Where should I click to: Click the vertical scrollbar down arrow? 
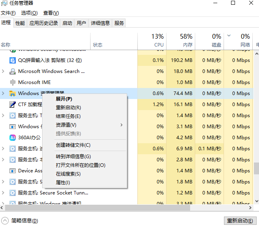pos(257,201)
